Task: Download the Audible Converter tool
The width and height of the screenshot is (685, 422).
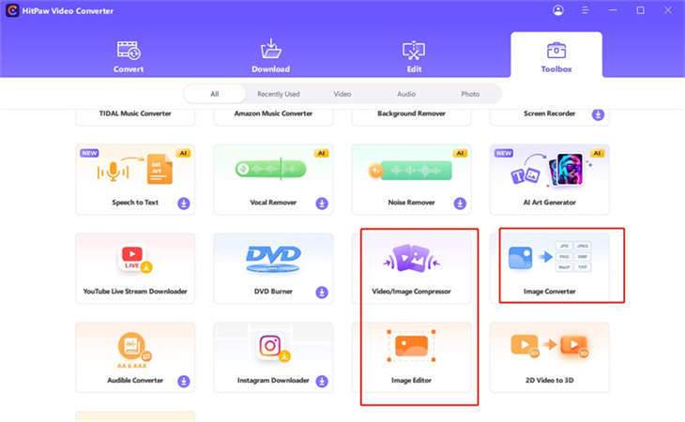Action: click(184, 382)
